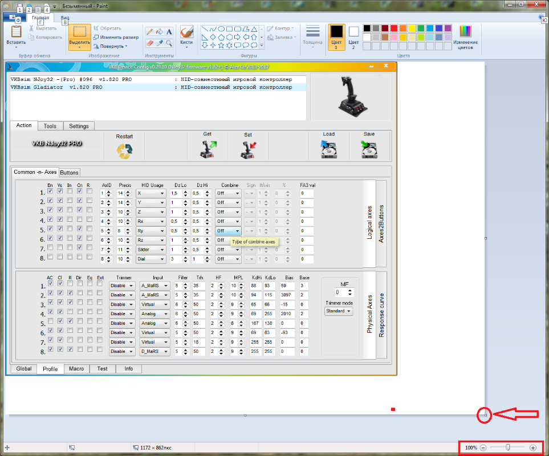Click the Bias field showing 3097
This screenshot has width=549, height=456.
[x=287, y=295]
